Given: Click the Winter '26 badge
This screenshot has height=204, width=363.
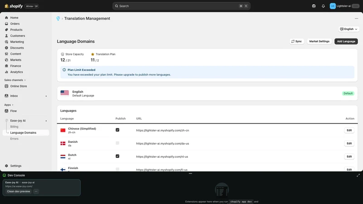Looking at the screenshot, I should click(32, 6).
